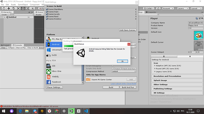The image size is (204, 114).
Task: Select the Xbox One platform icon
Action: point(49,71)
